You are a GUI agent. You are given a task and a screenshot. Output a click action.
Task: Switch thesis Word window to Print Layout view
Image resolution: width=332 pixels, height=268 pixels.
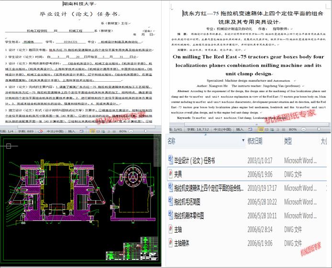click(261, 129)
